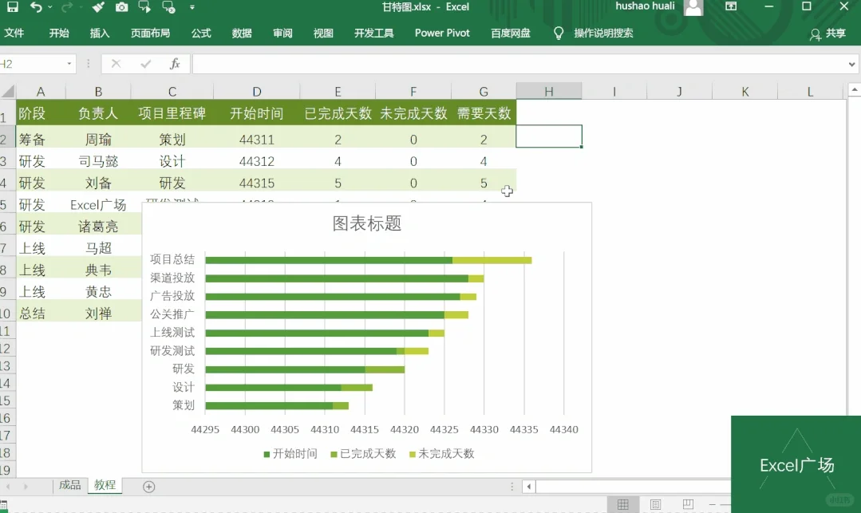Screen dimensions: 861x513
Task: Click chart category label 研发测试
Action: tap(172, 350)
